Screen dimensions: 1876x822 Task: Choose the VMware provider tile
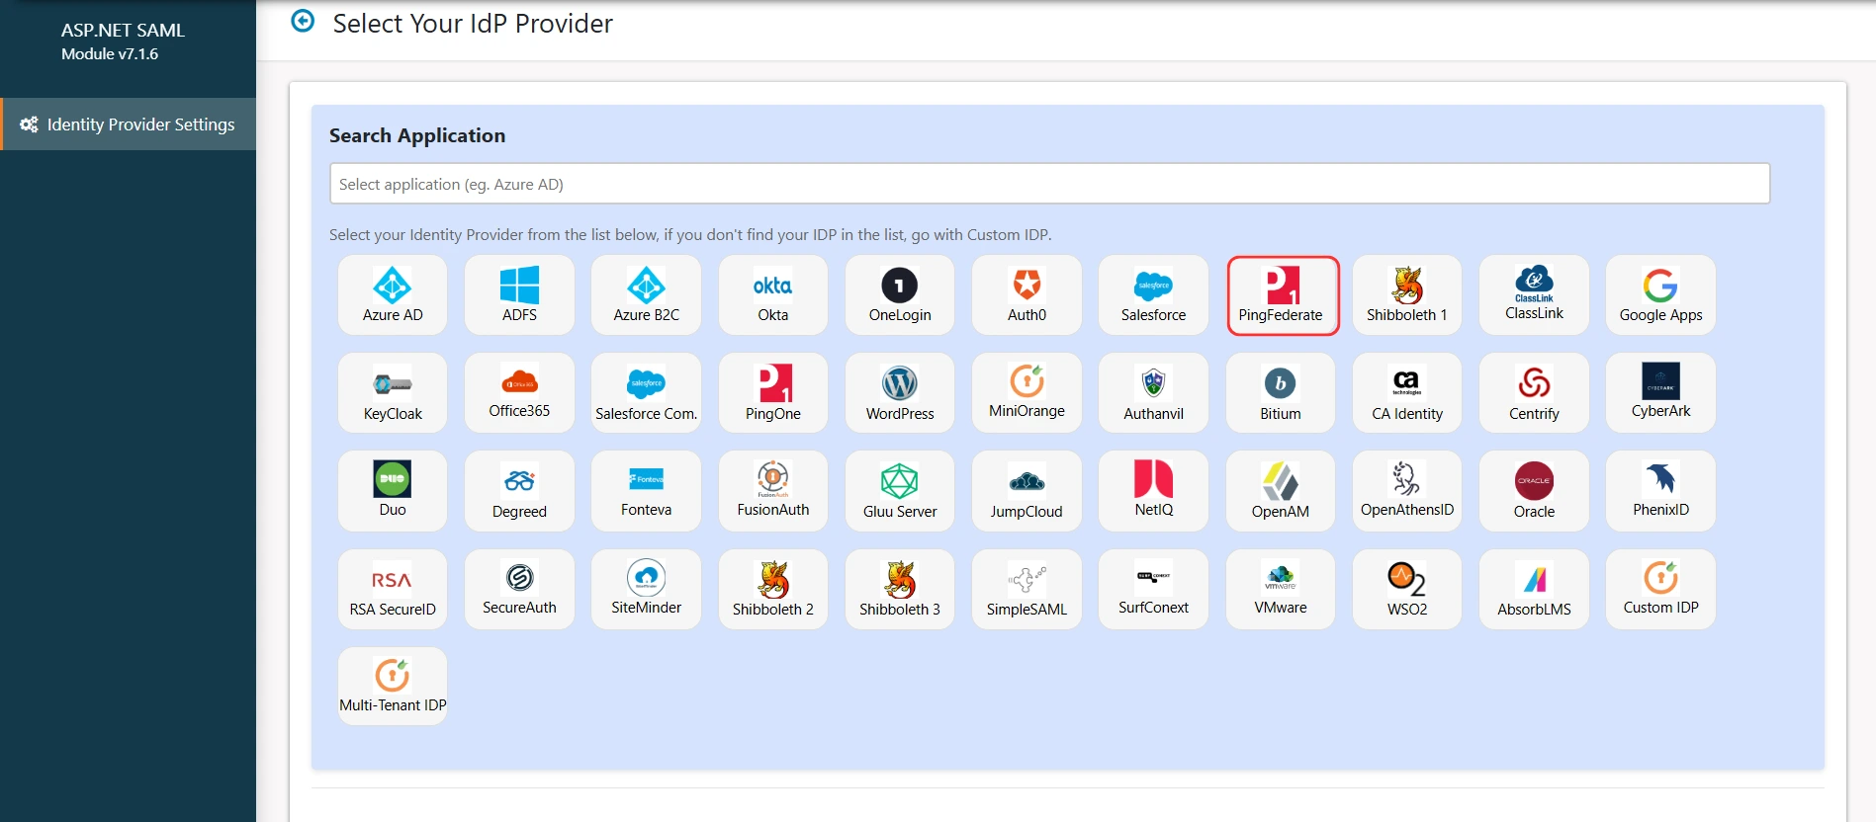(1280, 589)
